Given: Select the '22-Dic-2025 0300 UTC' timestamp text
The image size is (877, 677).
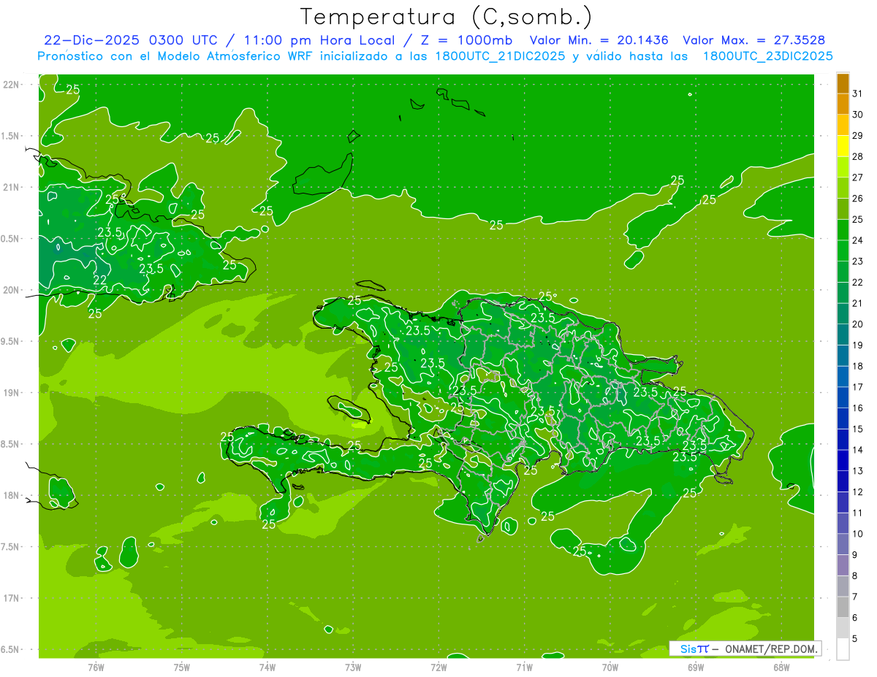Looking at the screenshot, I should coord(130,40).
